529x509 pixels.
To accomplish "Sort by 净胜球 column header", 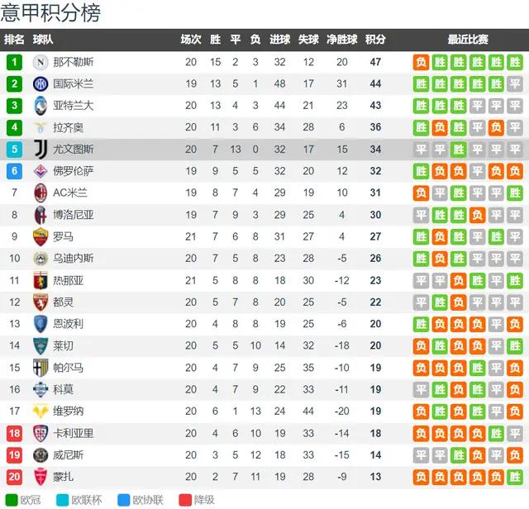I will [341, 39].
